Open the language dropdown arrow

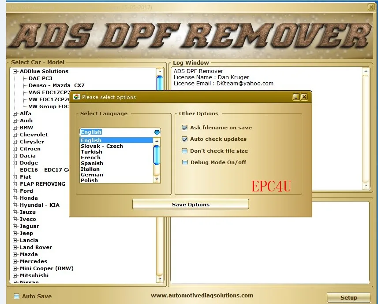click(x=157, y=132)
